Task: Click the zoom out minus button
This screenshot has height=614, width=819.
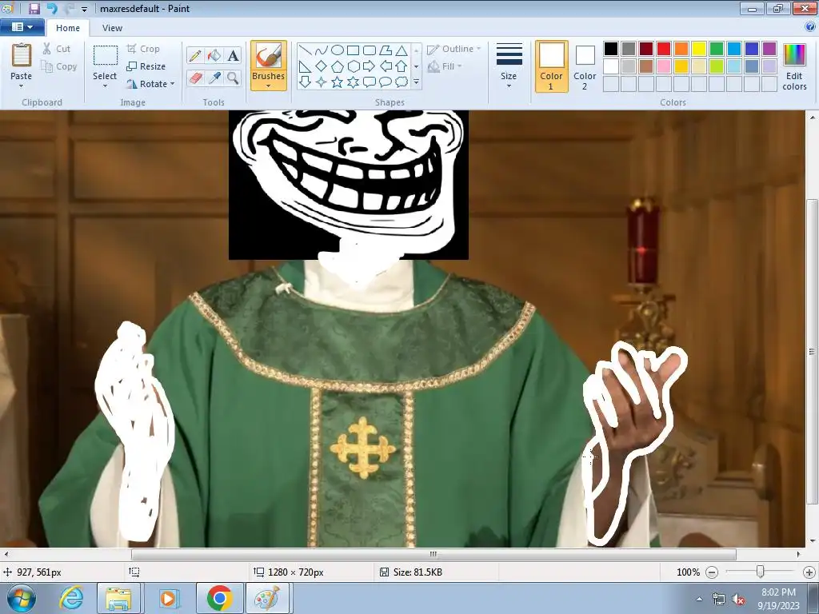Action: pyautogui.click(x=712, y=572)
